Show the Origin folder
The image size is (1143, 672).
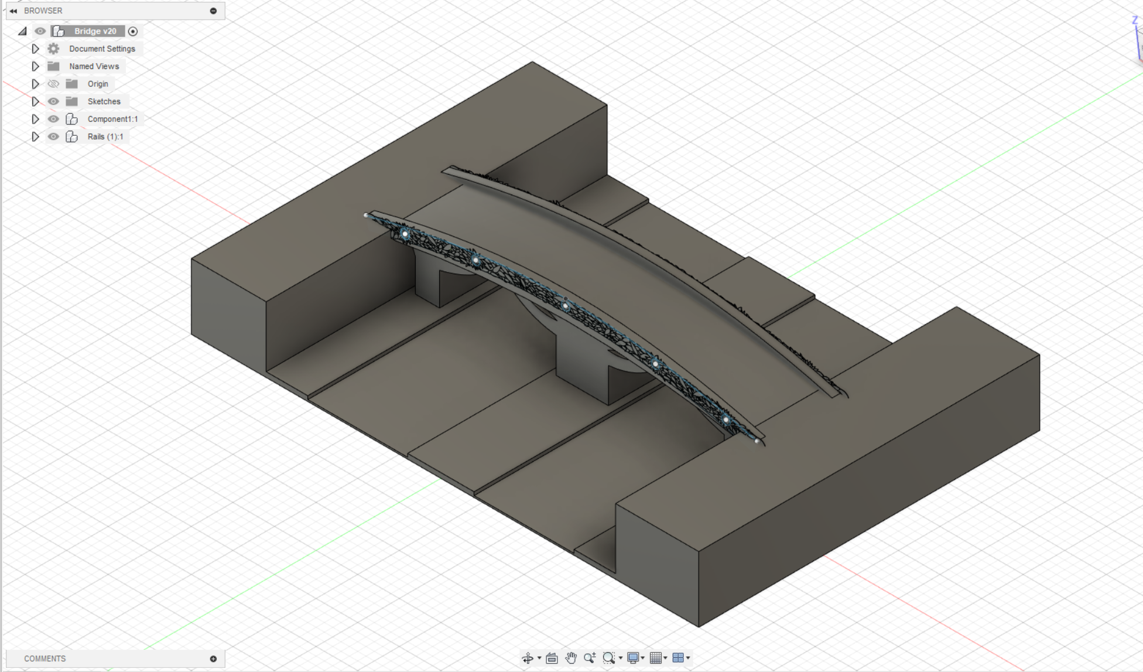click(x=53, y=84)
